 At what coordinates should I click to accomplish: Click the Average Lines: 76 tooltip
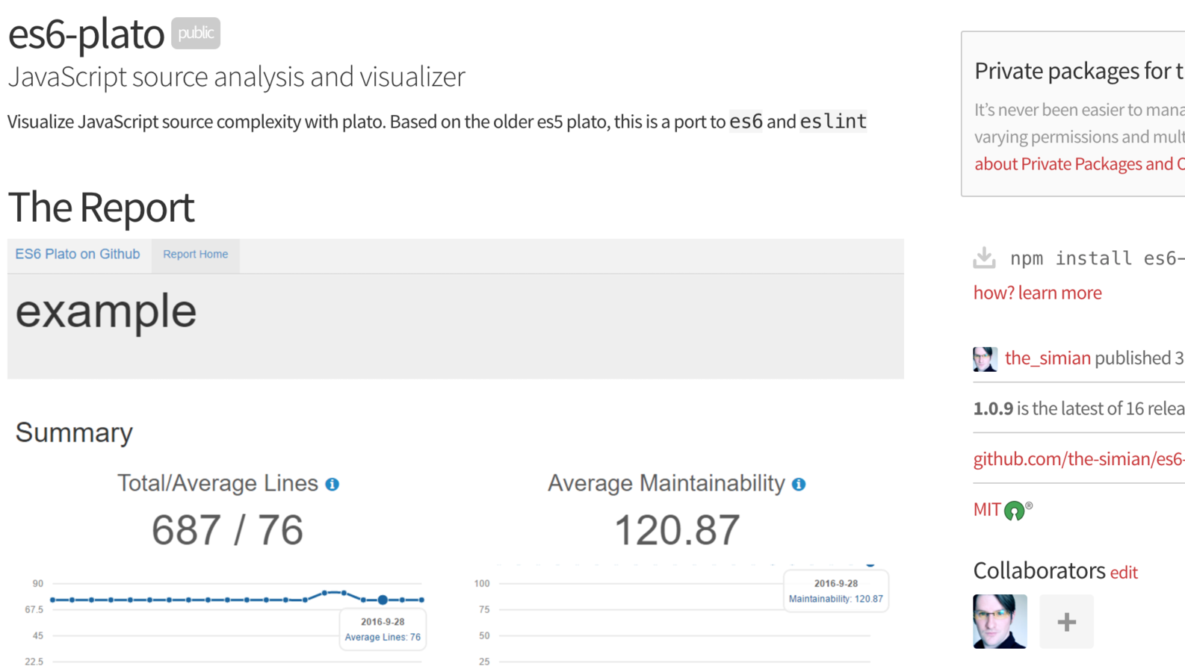tap(383, 629)
